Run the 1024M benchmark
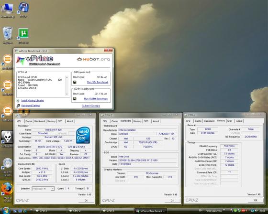 pyautogui.click(x=96, y=99)
